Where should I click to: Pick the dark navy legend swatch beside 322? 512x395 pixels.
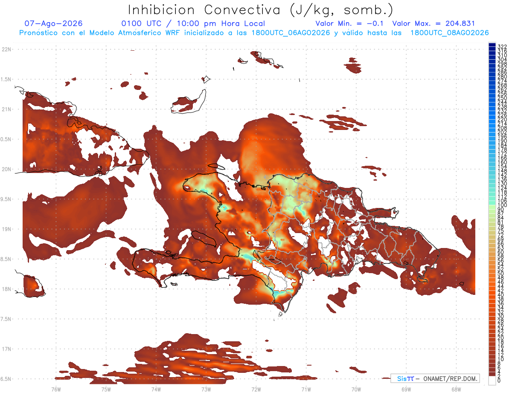(492, 45)
